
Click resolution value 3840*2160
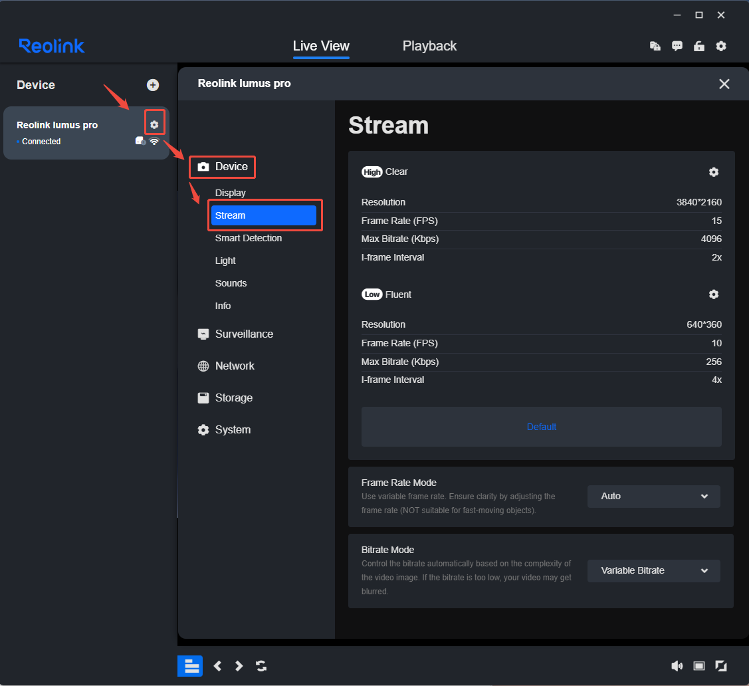tap(699, 202)
